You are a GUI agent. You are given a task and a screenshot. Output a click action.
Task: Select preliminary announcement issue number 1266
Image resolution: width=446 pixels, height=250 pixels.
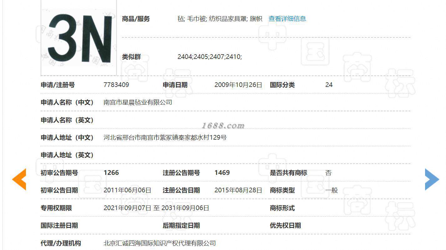[111, 173]
